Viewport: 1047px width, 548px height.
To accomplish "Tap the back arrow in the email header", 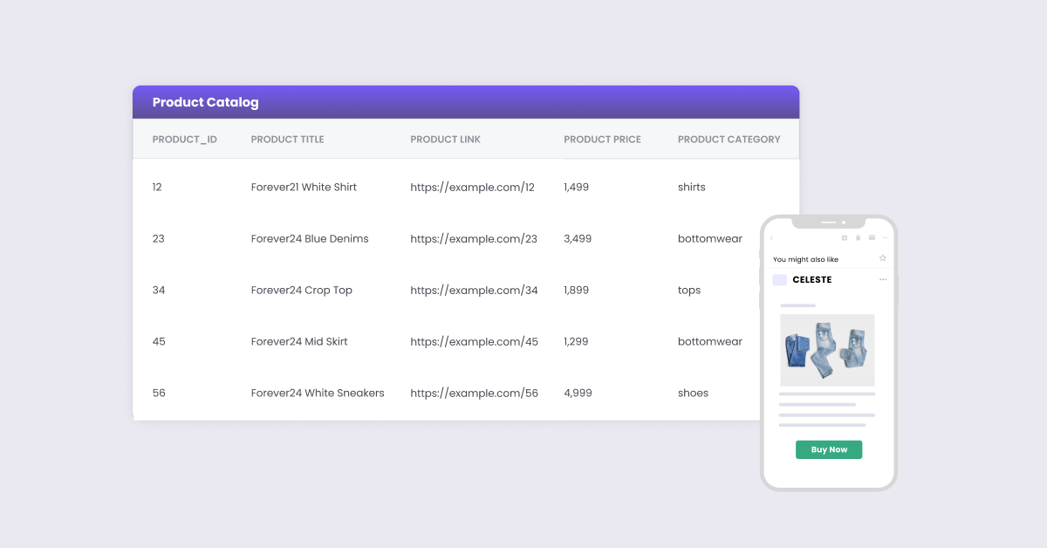I will 771,236.
